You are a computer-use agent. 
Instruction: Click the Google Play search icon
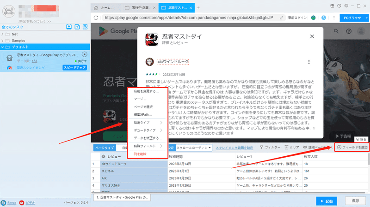click(x=336, y=31)
